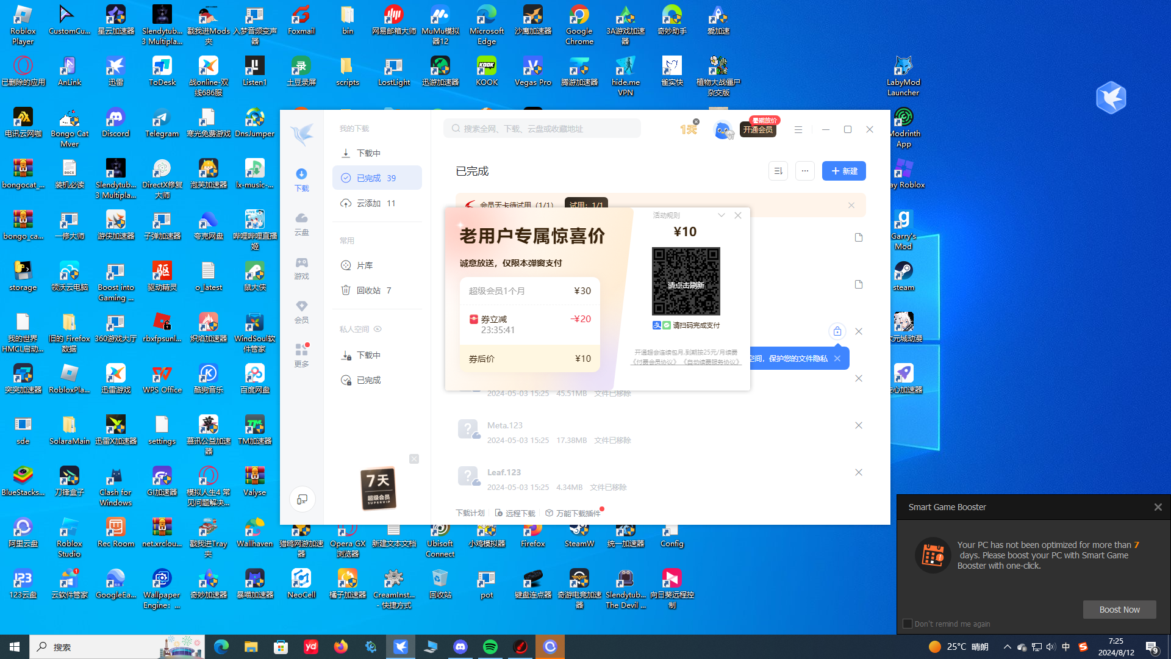Switch to 云添加 list

[368, 203]
